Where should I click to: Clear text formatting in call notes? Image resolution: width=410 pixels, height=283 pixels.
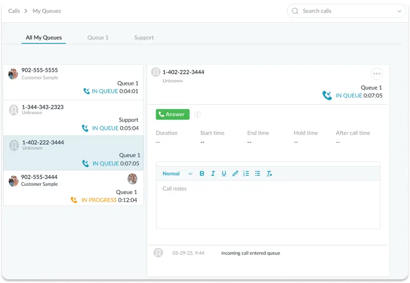pyautogui.click(x=269, y=173)
